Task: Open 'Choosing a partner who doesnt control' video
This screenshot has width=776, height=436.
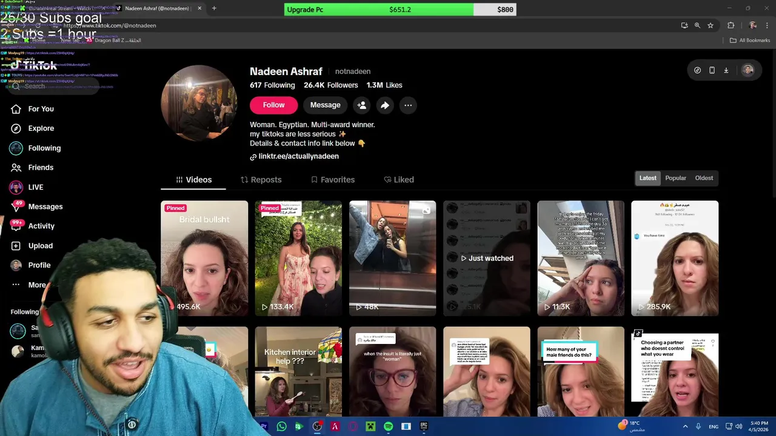Action: point(675,372)
